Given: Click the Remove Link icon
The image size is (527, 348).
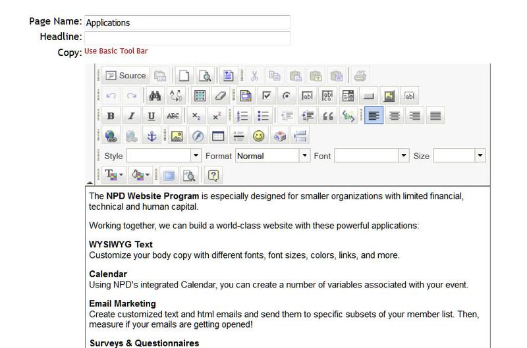Looking at the screenshot, I should point(131,136).
